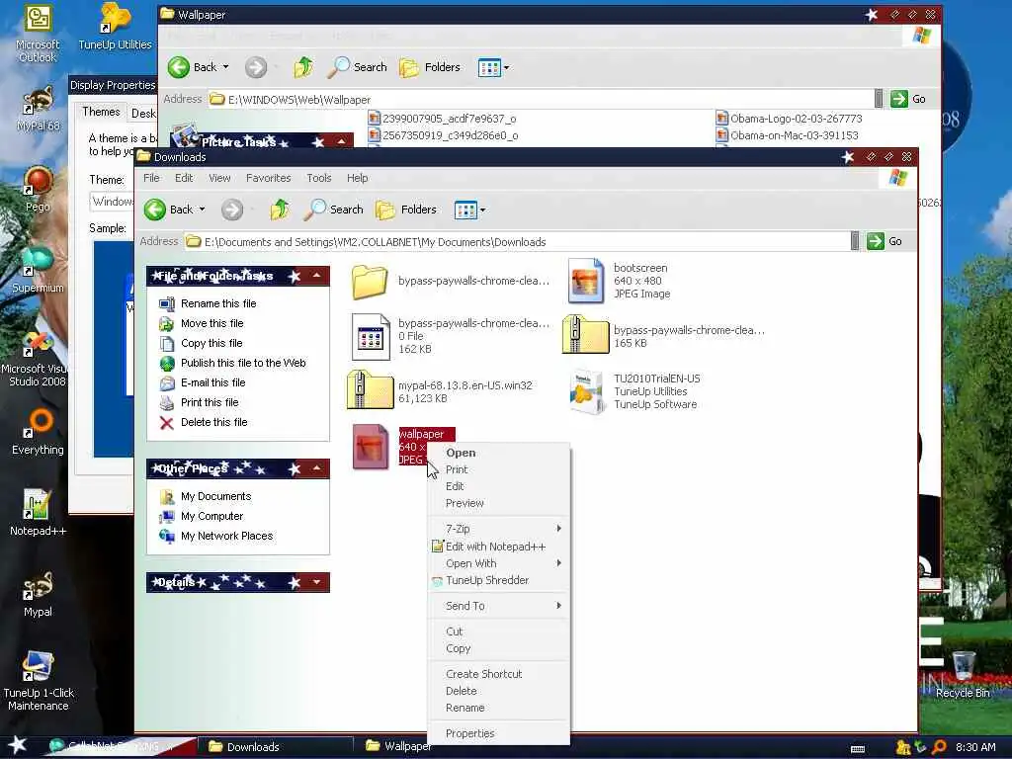Open Search in the Downloads window toolbar
Image resolution: width=1012 pixels, height=759 pixels.
pyautogui.click(x=334, y=210)
